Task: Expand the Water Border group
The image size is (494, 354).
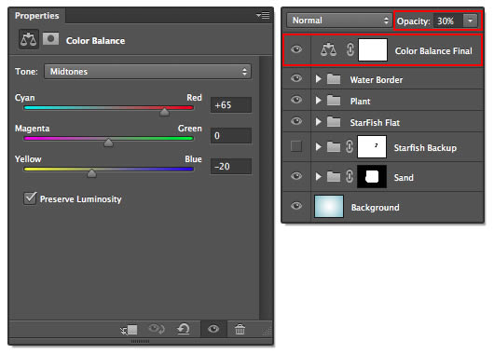Action: tap(318, 79)
